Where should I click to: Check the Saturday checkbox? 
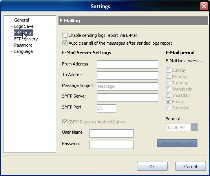coord(168,108)
